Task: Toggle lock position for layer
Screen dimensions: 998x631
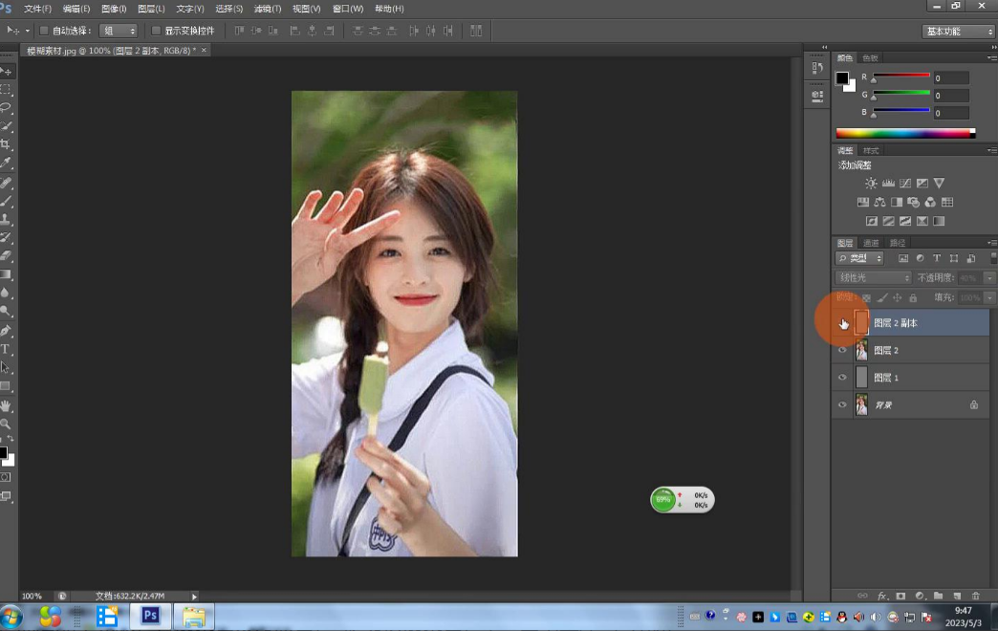Action: click(x=898, y=297)
